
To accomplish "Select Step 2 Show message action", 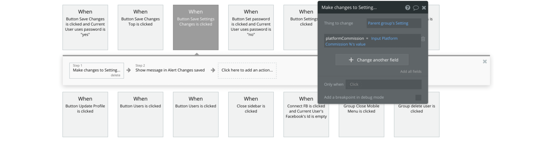I will (170, 68).
